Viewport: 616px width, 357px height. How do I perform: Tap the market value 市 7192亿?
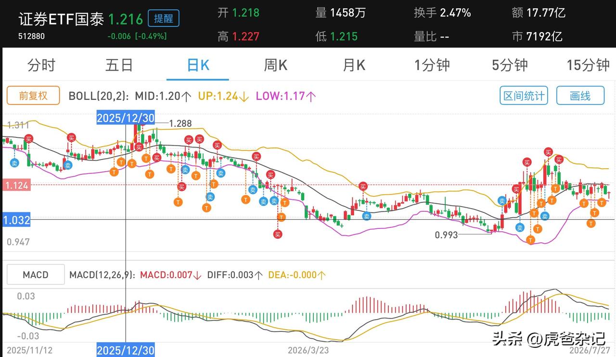[x=537, y=36]
